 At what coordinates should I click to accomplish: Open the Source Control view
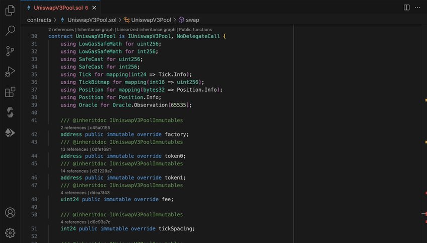coord(10,51)
